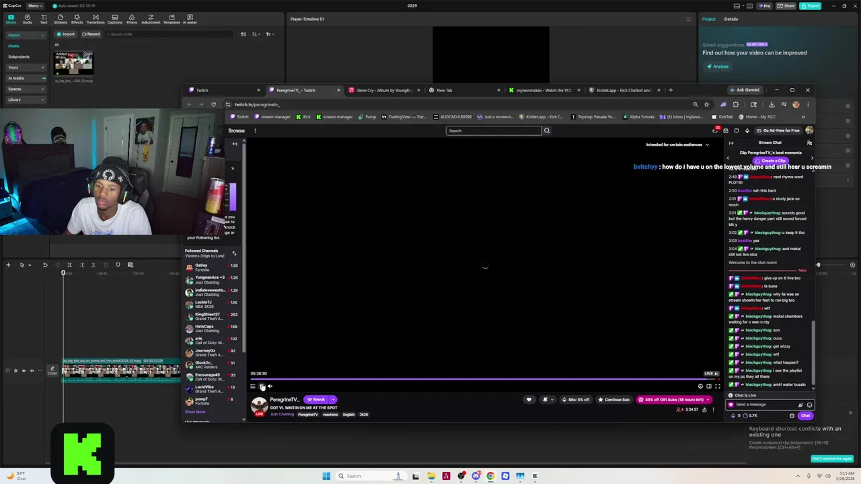Open the Adjustment panel in CapCut
Viewport: 861px width, 484px height.
point(151,19)
